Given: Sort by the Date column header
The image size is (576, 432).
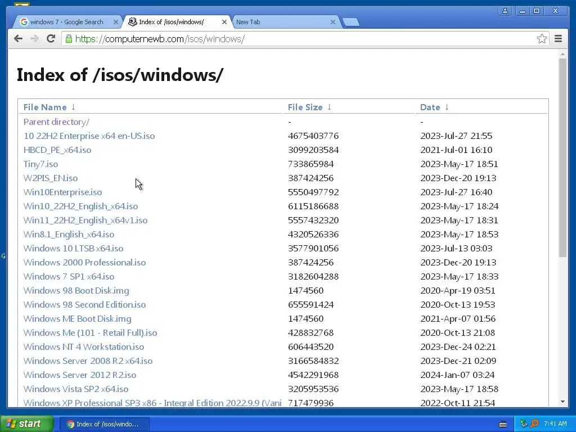Looking at the screenshot, I should point(430,107).
